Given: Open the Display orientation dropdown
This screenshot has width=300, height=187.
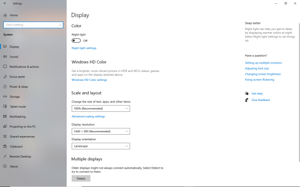Looking at the screenshot, I should 100,146.
